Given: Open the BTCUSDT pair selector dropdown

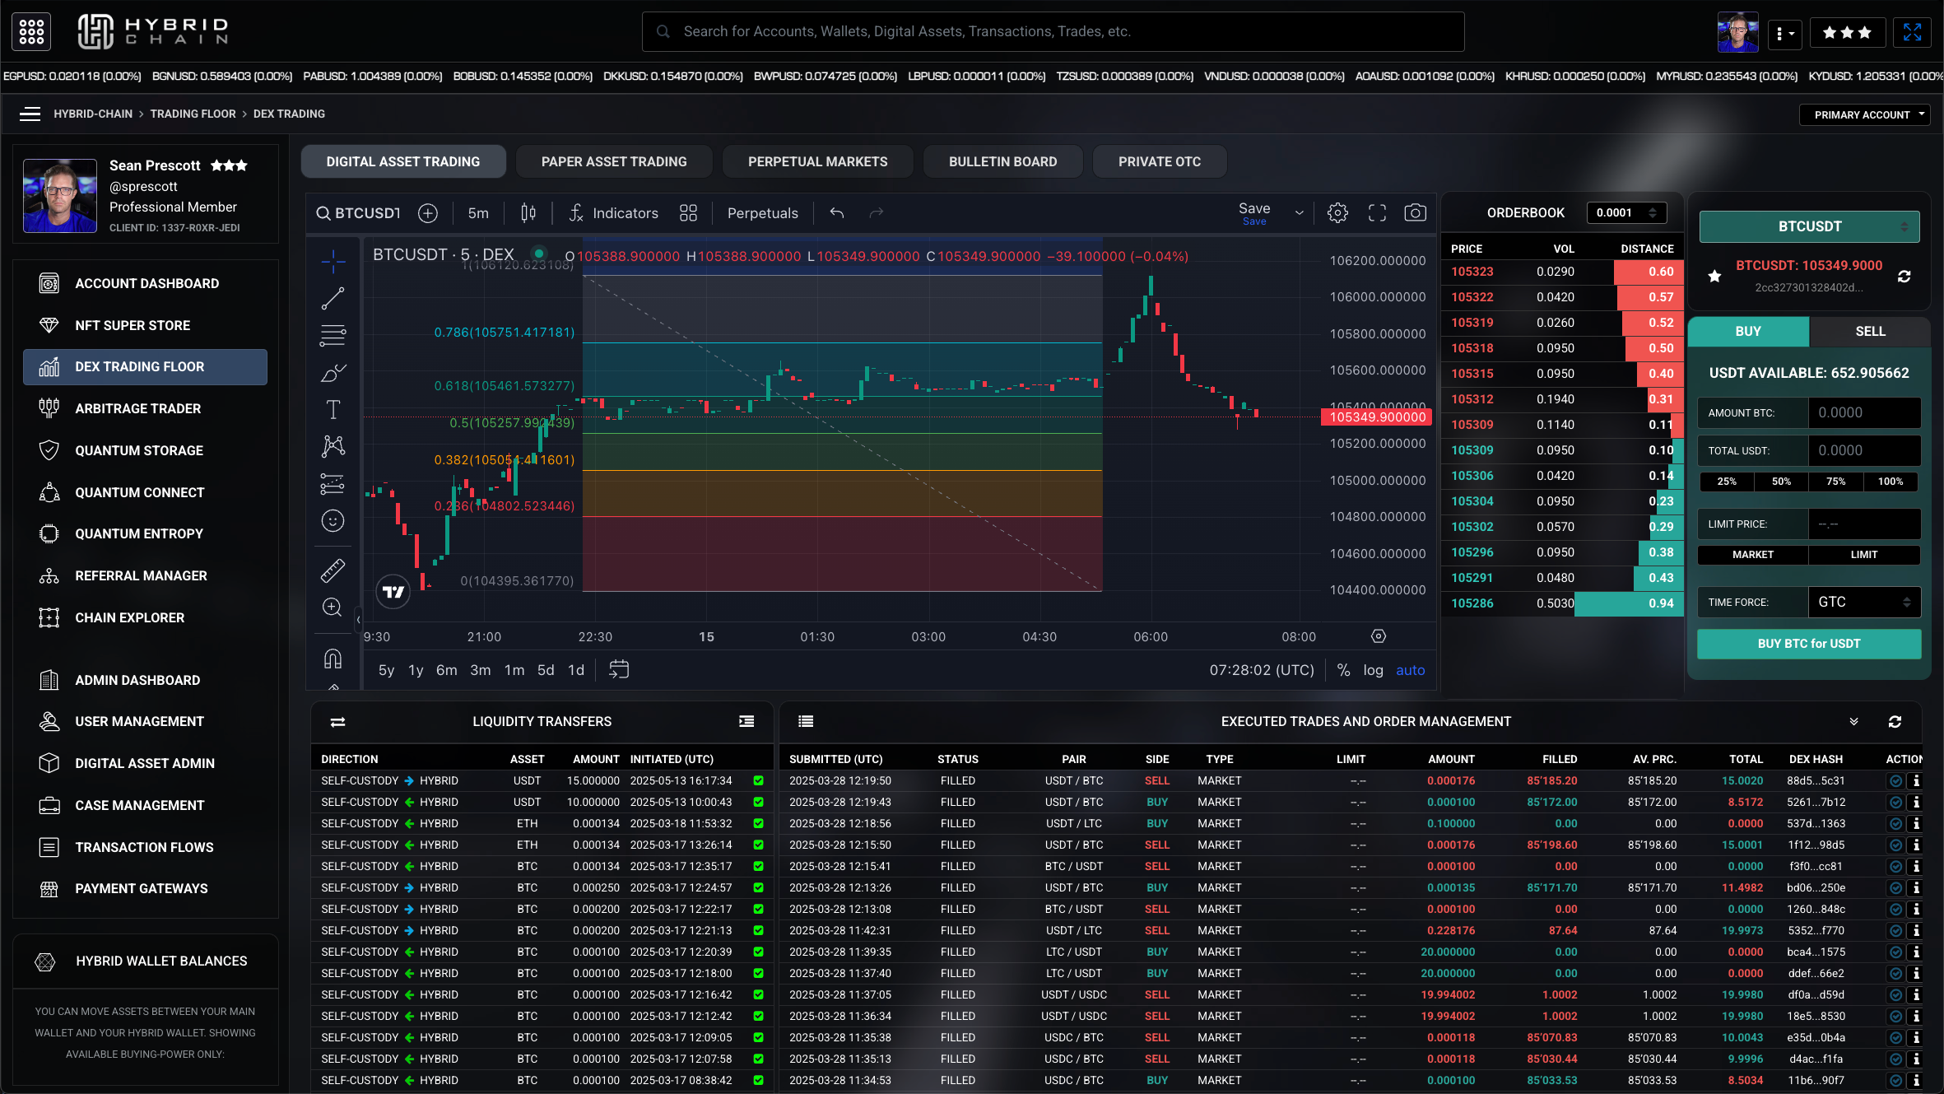Looking at the screenshot, I should pyautogui.click(x=1809, y=226).
